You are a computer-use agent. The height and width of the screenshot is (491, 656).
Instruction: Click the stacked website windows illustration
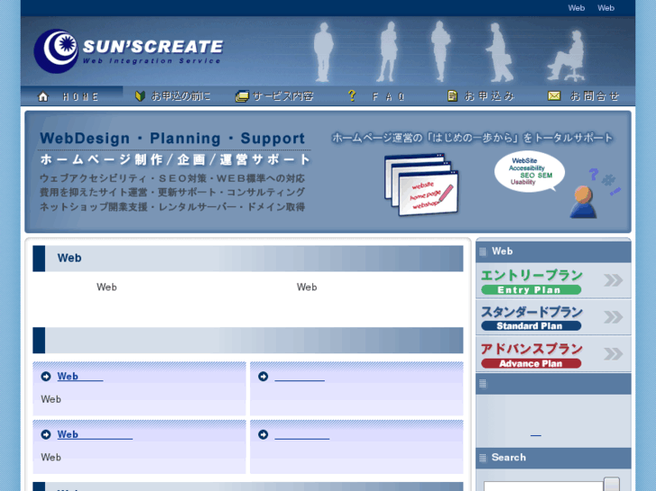click(421, 185)
